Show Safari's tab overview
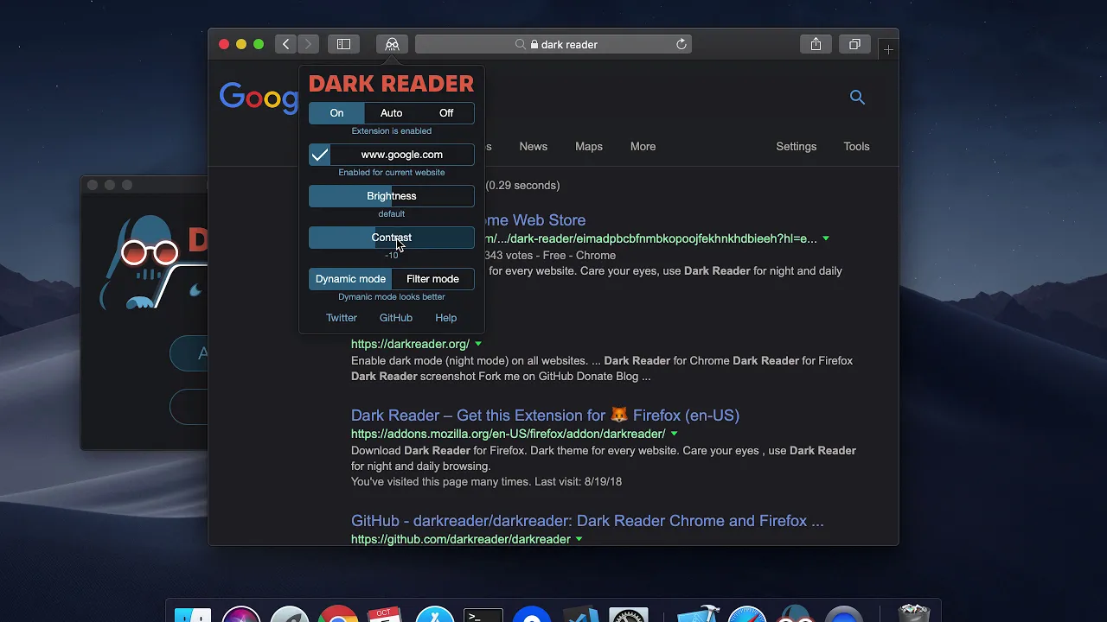1107x622 pixels. coord(854,44)
